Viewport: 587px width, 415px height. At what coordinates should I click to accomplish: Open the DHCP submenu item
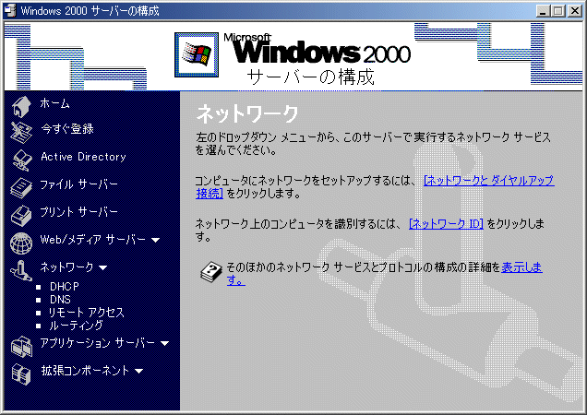[65, 287]
